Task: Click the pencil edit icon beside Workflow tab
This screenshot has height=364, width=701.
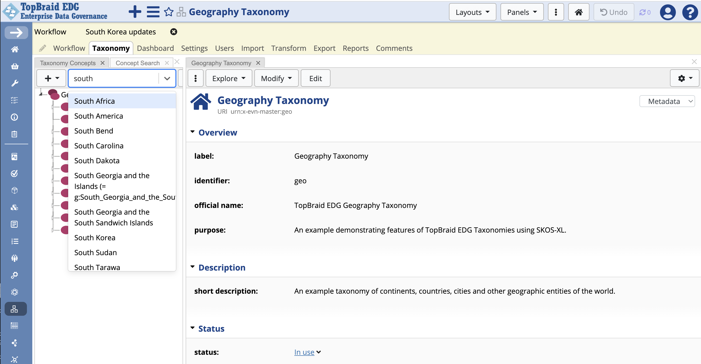Action: pos(42,48)
